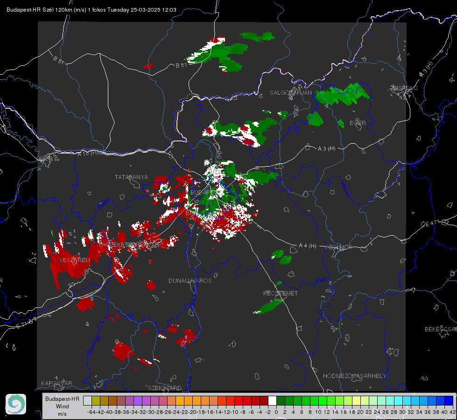Screen dimensions: 457x420
Task: Click the EGER city label
Action: [x=358, y=123]
